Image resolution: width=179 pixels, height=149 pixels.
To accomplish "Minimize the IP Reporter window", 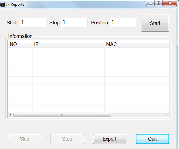I will [x=150, y=3].
